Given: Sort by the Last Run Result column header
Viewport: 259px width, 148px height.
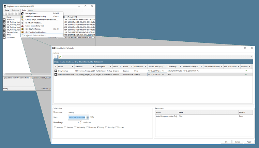Looking at the screenshot, I should click(x=230, y=67).
